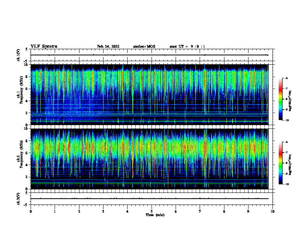Screen dimensions: 307x237
Task: Click time axis tick label "7"
Action: point(200,211)
